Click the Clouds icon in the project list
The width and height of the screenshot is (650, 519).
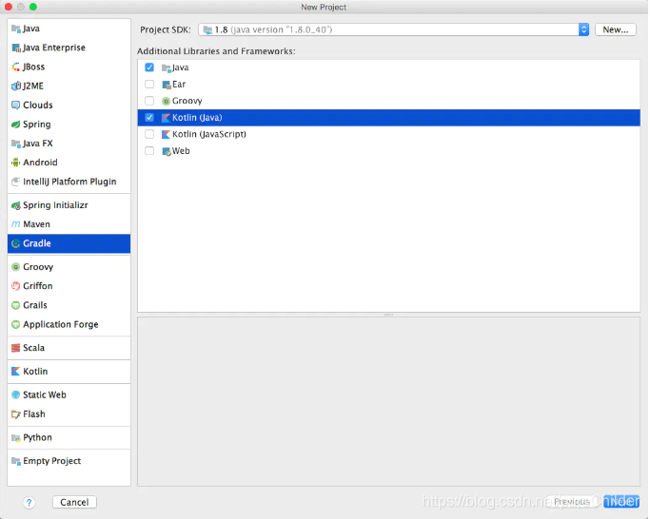point(16,105)
